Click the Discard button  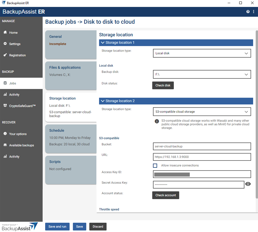coord(98,227)
